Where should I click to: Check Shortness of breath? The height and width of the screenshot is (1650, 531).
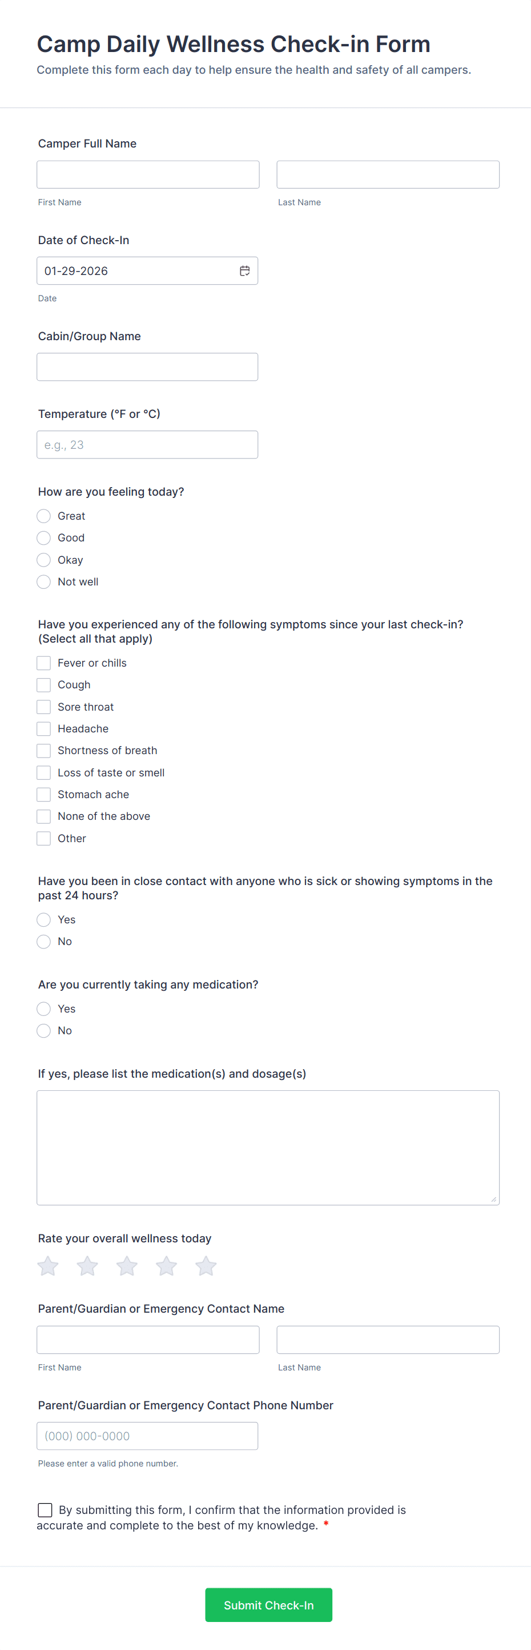(43, 750)
